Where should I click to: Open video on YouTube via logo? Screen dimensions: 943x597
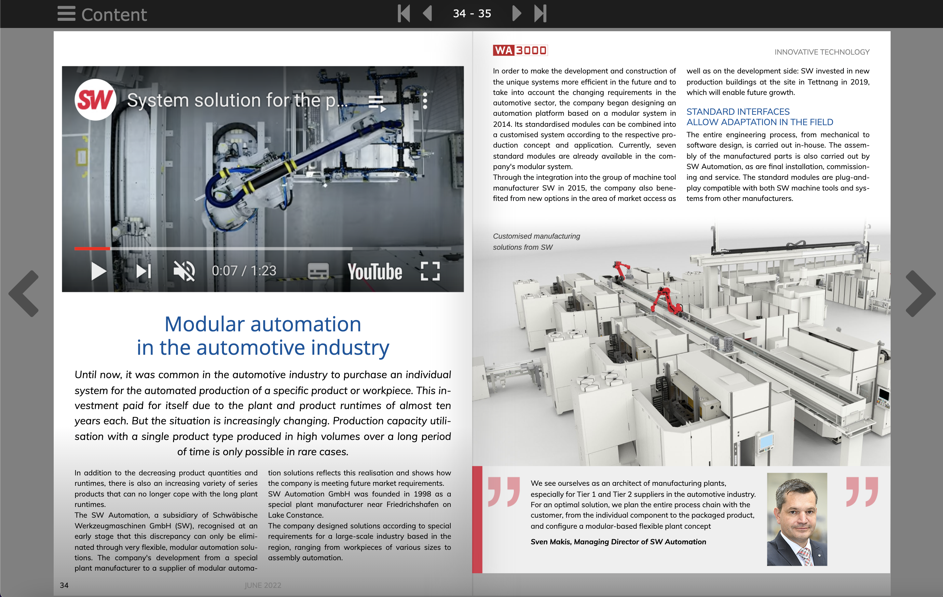(x=375, y=272)
